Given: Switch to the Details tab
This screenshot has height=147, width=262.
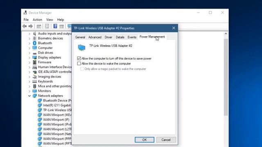Looking at the screenshot, I should [120, 37].
